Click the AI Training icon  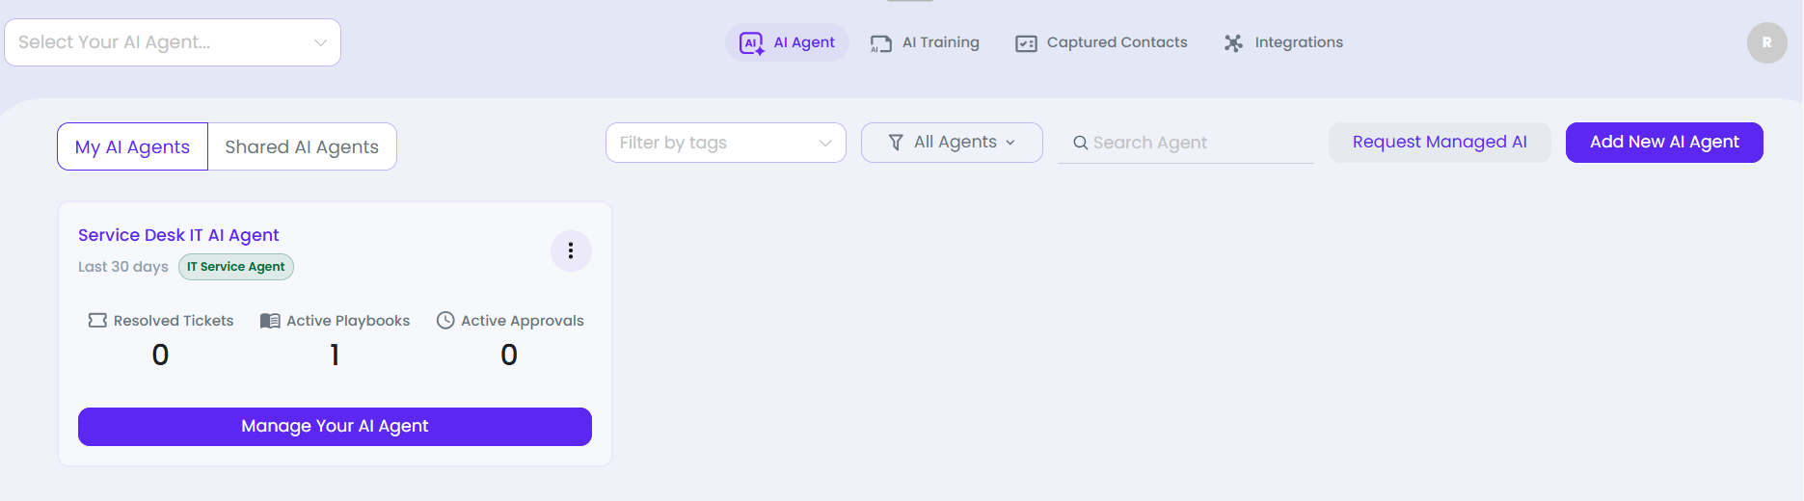tap(880, 43)
